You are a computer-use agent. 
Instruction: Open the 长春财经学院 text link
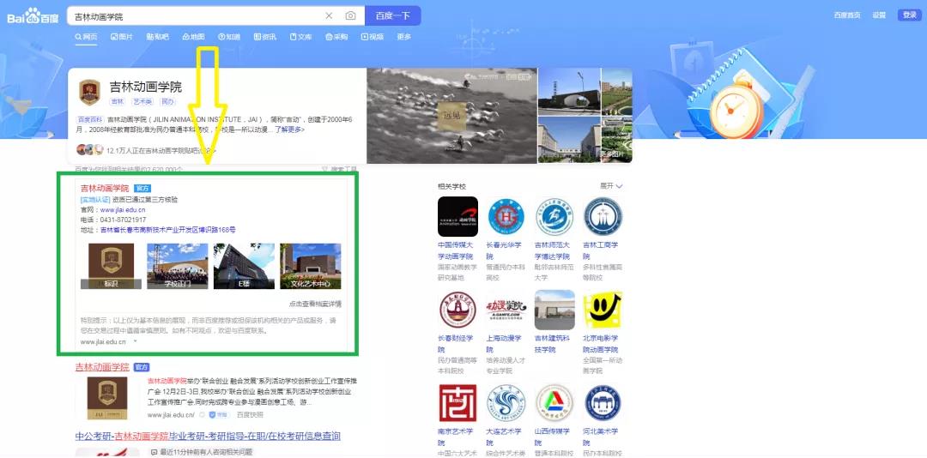click(x=456, y=344)
